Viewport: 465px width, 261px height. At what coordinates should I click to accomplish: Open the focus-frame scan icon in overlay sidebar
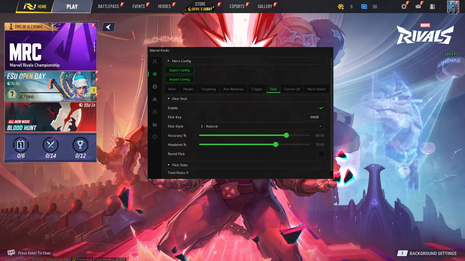click(155, 112)
